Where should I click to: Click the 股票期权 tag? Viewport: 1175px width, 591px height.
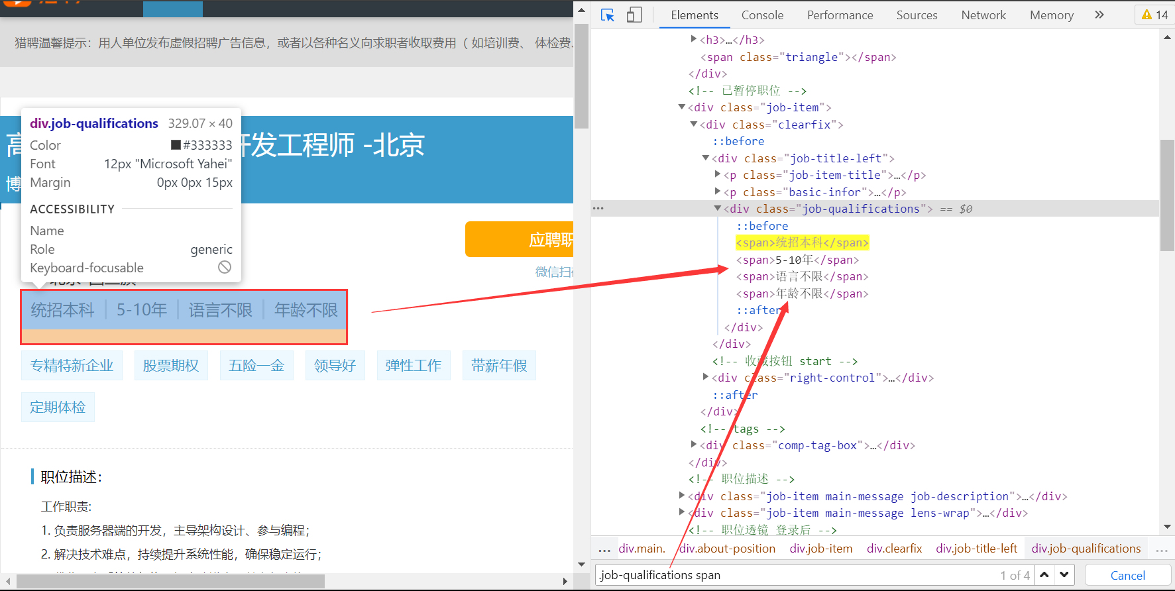pos(171,366)
